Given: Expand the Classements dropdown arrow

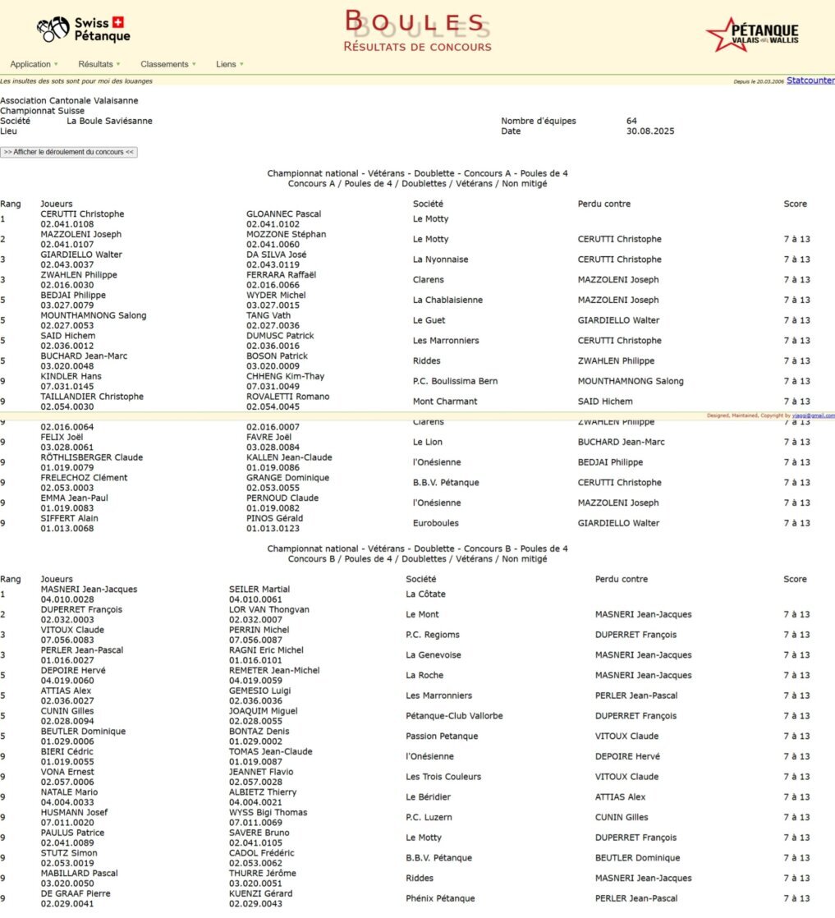Looking at the screenshot, I should (x=194, y=64).
